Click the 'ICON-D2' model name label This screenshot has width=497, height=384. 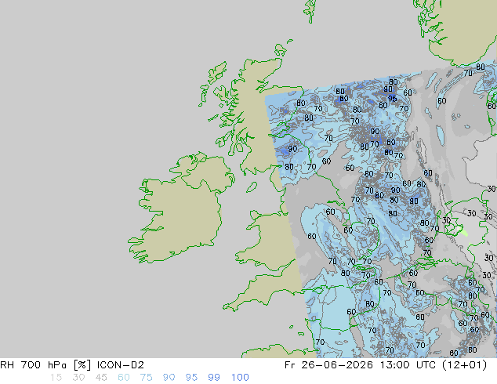pos(121,365)
